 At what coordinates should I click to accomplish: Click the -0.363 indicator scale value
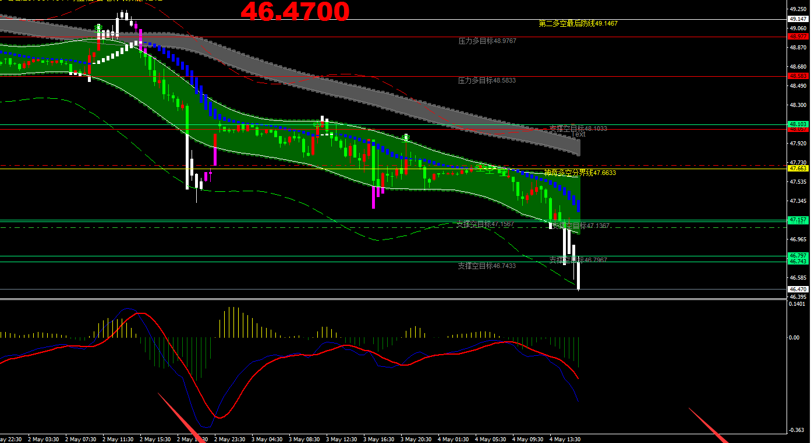798,430
